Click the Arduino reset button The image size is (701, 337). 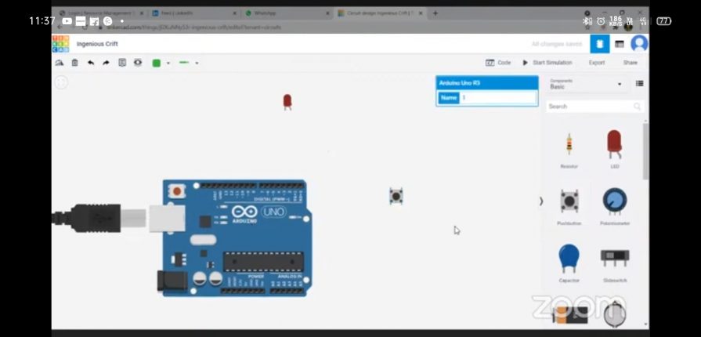click(177, 191)
